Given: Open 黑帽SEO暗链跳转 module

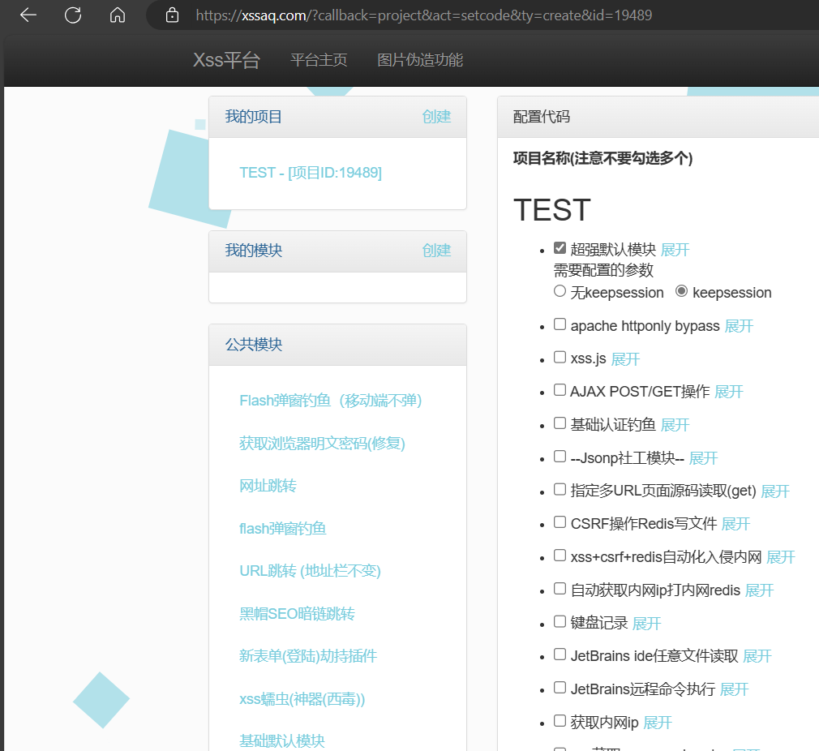Looking at the screenshot, I should pyautogui.click(x=297, y=614).
